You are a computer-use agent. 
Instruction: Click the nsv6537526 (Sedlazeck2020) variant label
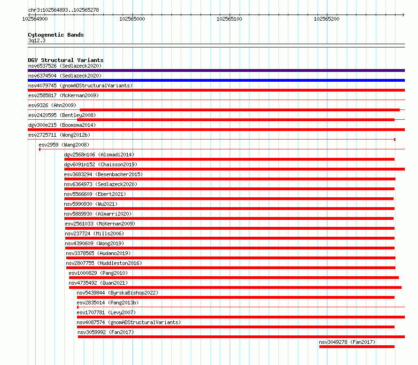65,66
